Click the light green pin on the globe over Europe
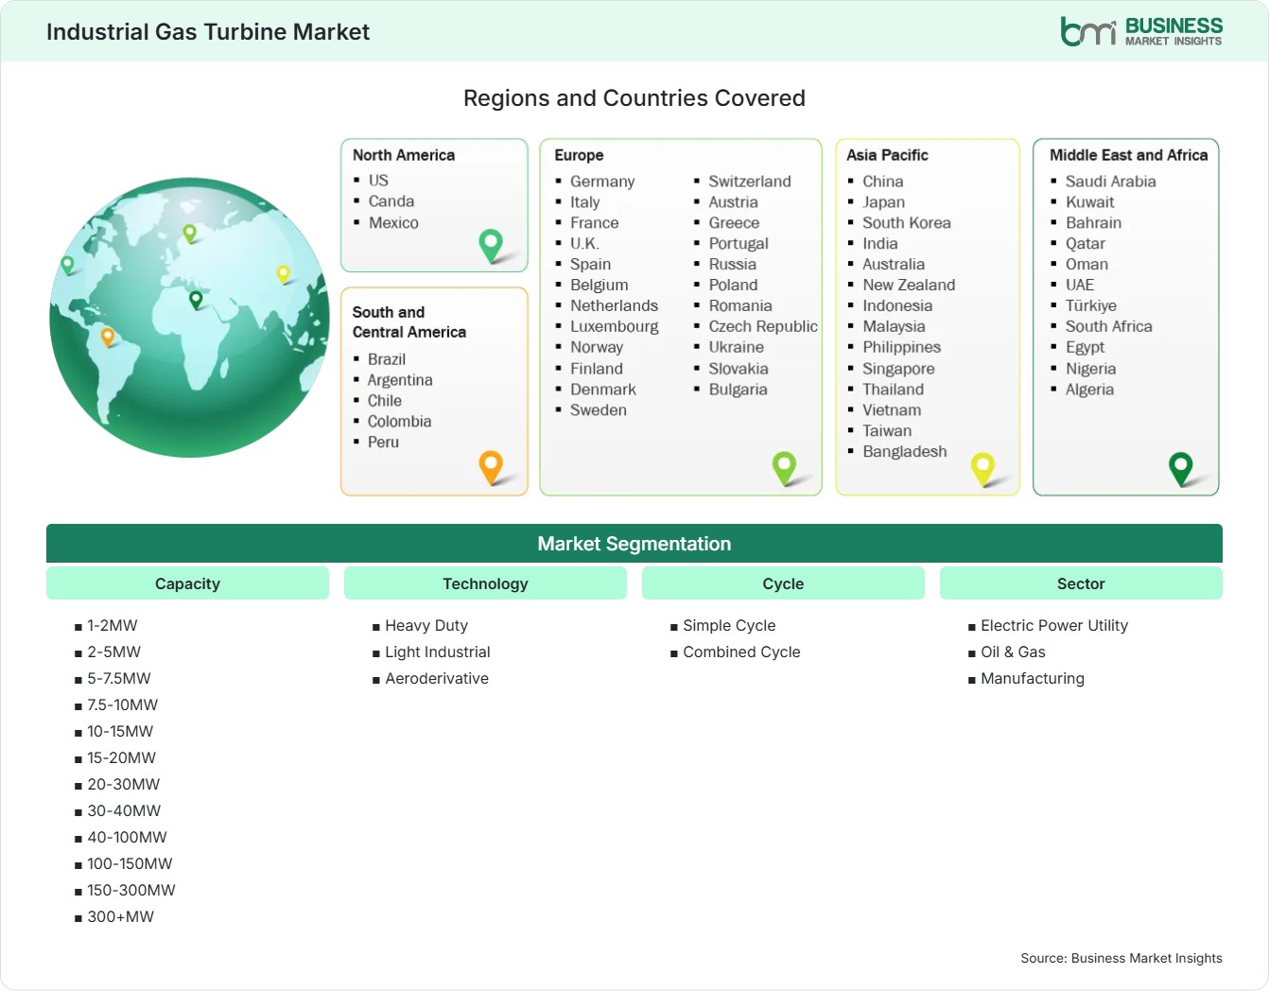 coord(189,233)
